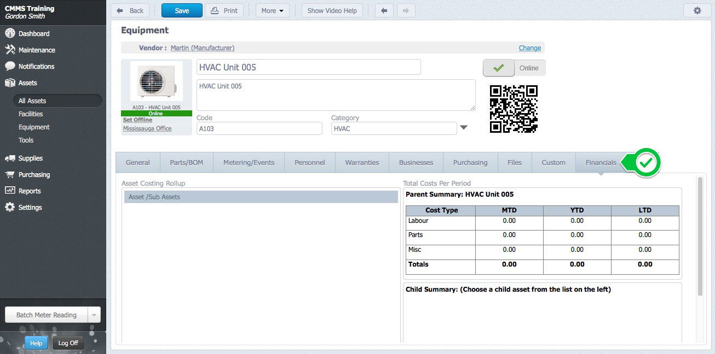The width and height of the screenshot is (715, 354).
Task: Click Show Video Help button
Action: click(332, 10)
